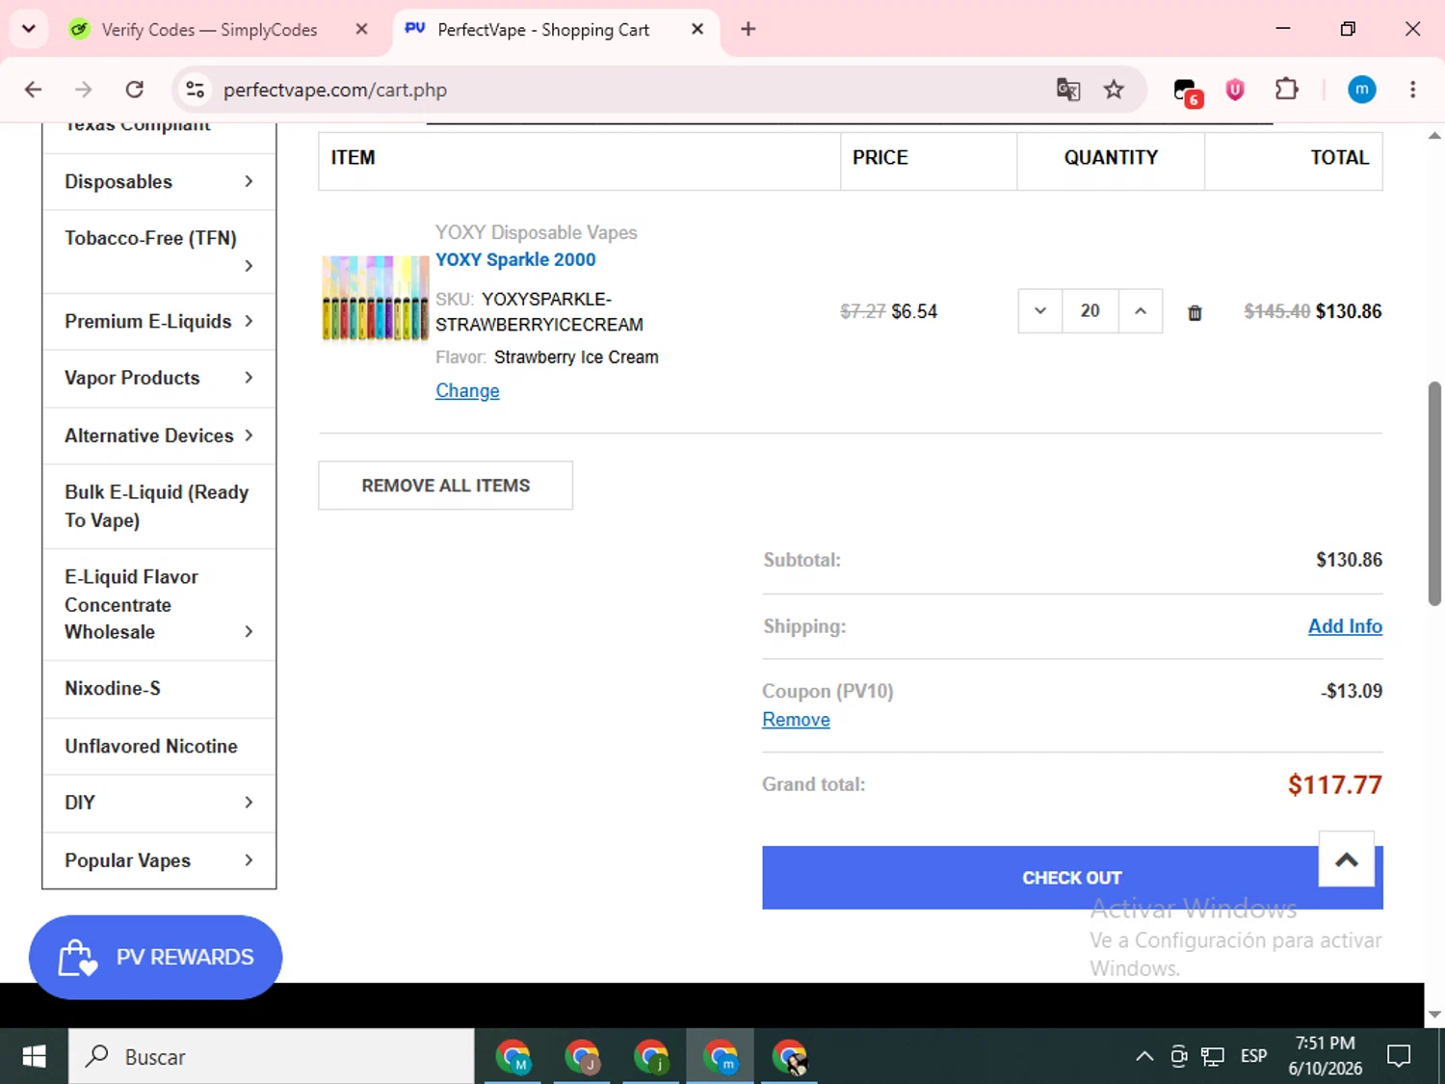Viewport: 1445px width, 1084px height.
Task: Open the last Chrome taskbar icon
Action: pos(790,1056)
